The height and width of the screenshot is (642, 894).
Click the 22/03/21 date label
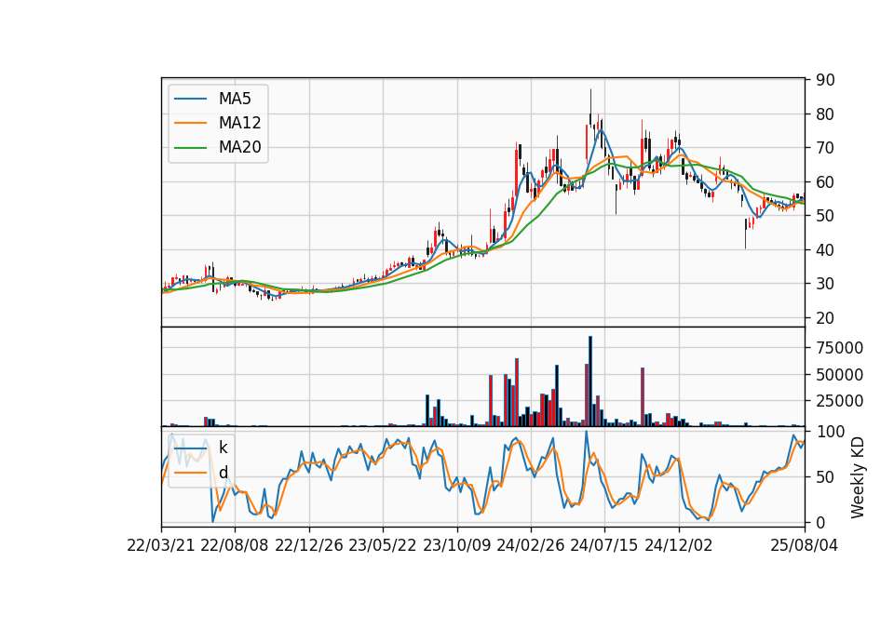click(x=161, y=545)
